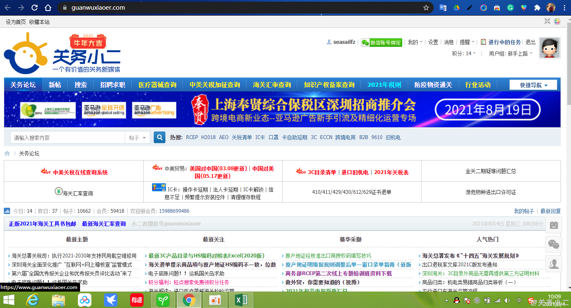This screenshot has height=308, width=571.
Task: Open 最新回复 link
Action: [551, 211]
